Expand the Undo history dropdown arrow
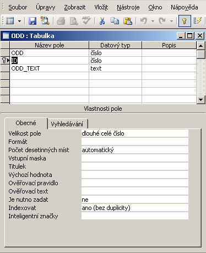Screen dimensions: 206x253 point(153,21)
